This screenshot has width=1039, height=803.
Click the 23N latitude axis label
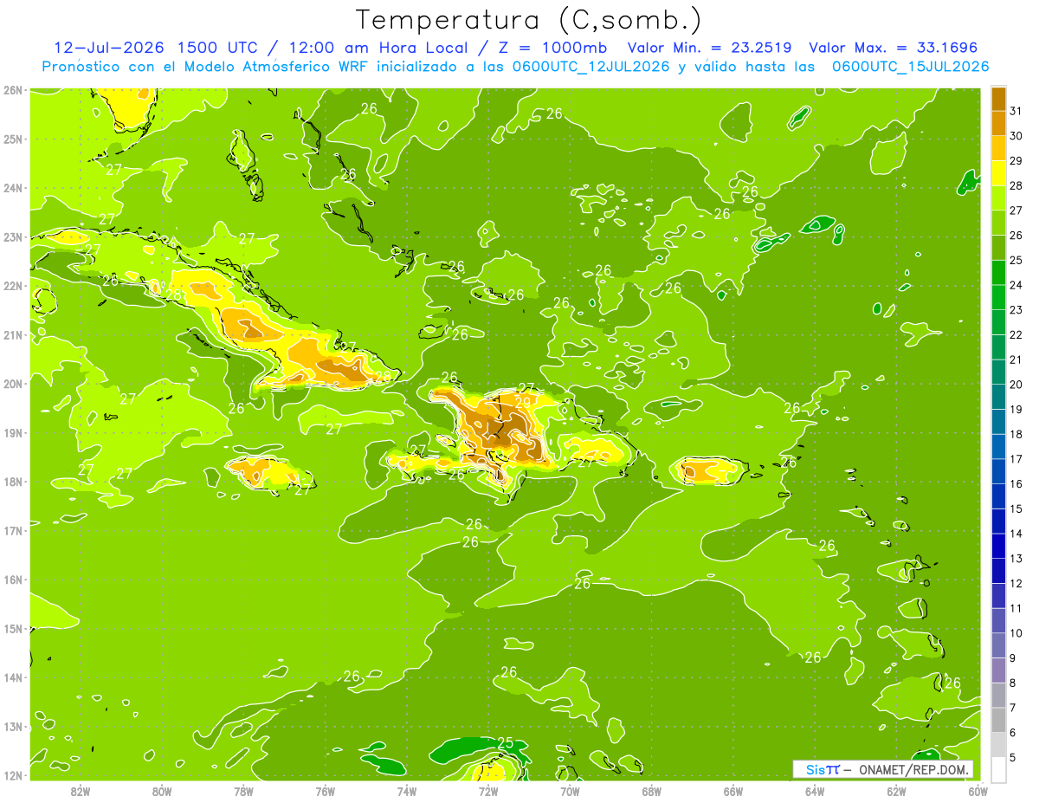13,236
